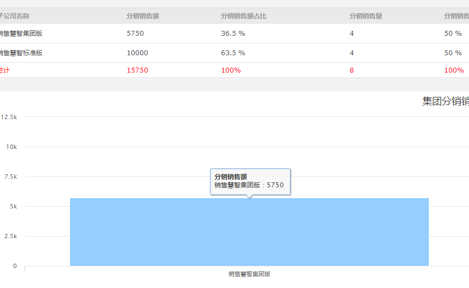Viewport: 469px width, 288px height.
Task: Click the 2.5k y-axis label
Action: 11,237
